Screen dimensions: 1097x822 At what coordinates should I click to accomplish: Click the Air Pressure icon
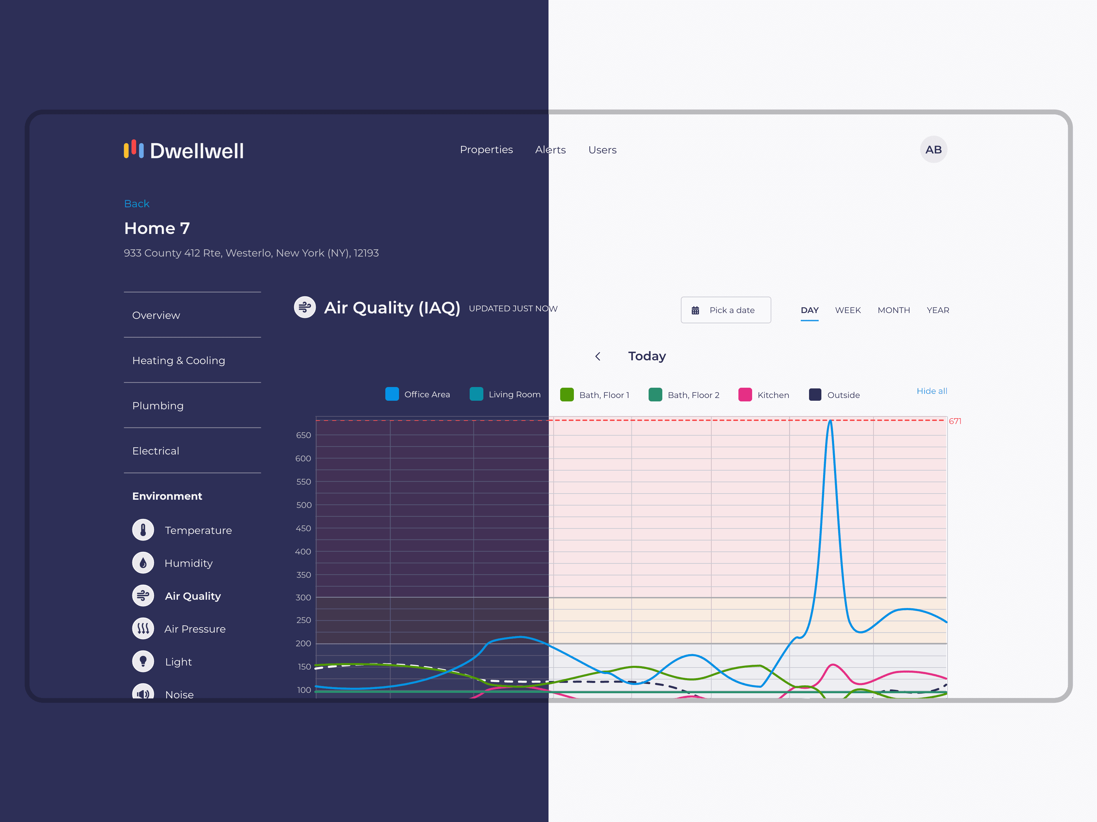(143, 629)
